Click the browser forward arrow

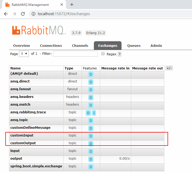[14, 14]
